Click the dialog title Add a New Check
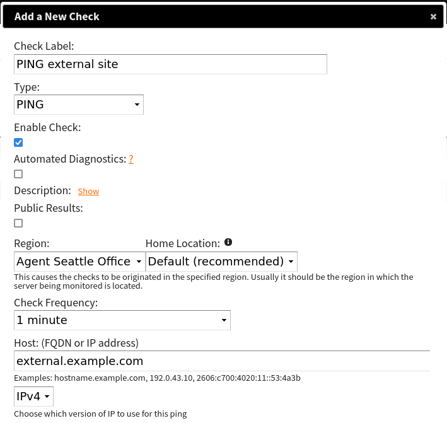Image resolution: width=447 pixels, height=423 pixels. [x=57, y=17]
